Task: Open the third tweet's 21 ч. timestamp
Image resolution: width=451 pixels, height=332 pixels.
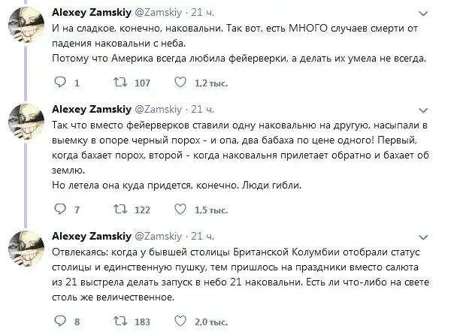Action: point(203,236)
